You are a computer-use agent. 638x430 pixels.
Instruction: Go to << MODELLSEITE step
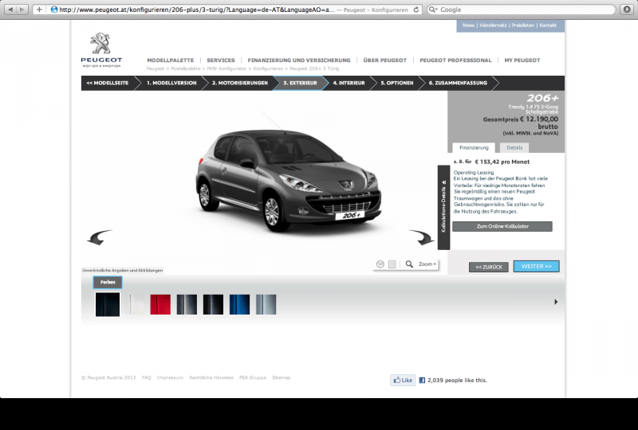pyautogui.click(x=108, y=83)
